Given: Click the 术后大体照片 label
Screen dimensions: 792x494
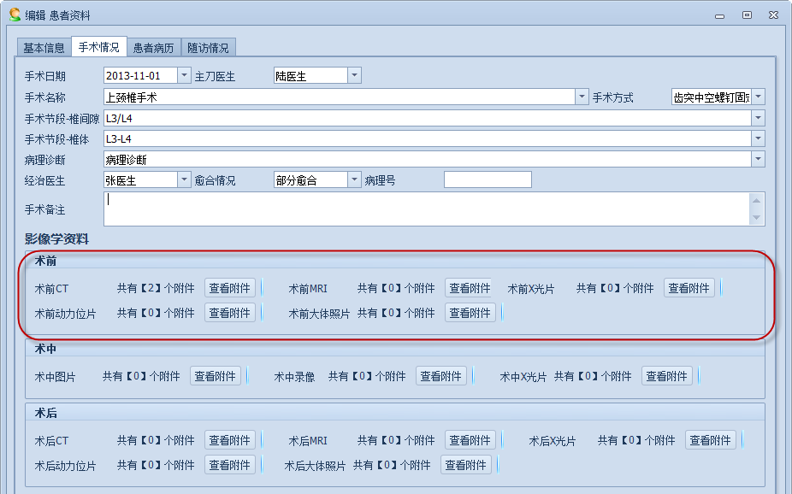Looking at the screenshot, I should [x=316, y=465].
